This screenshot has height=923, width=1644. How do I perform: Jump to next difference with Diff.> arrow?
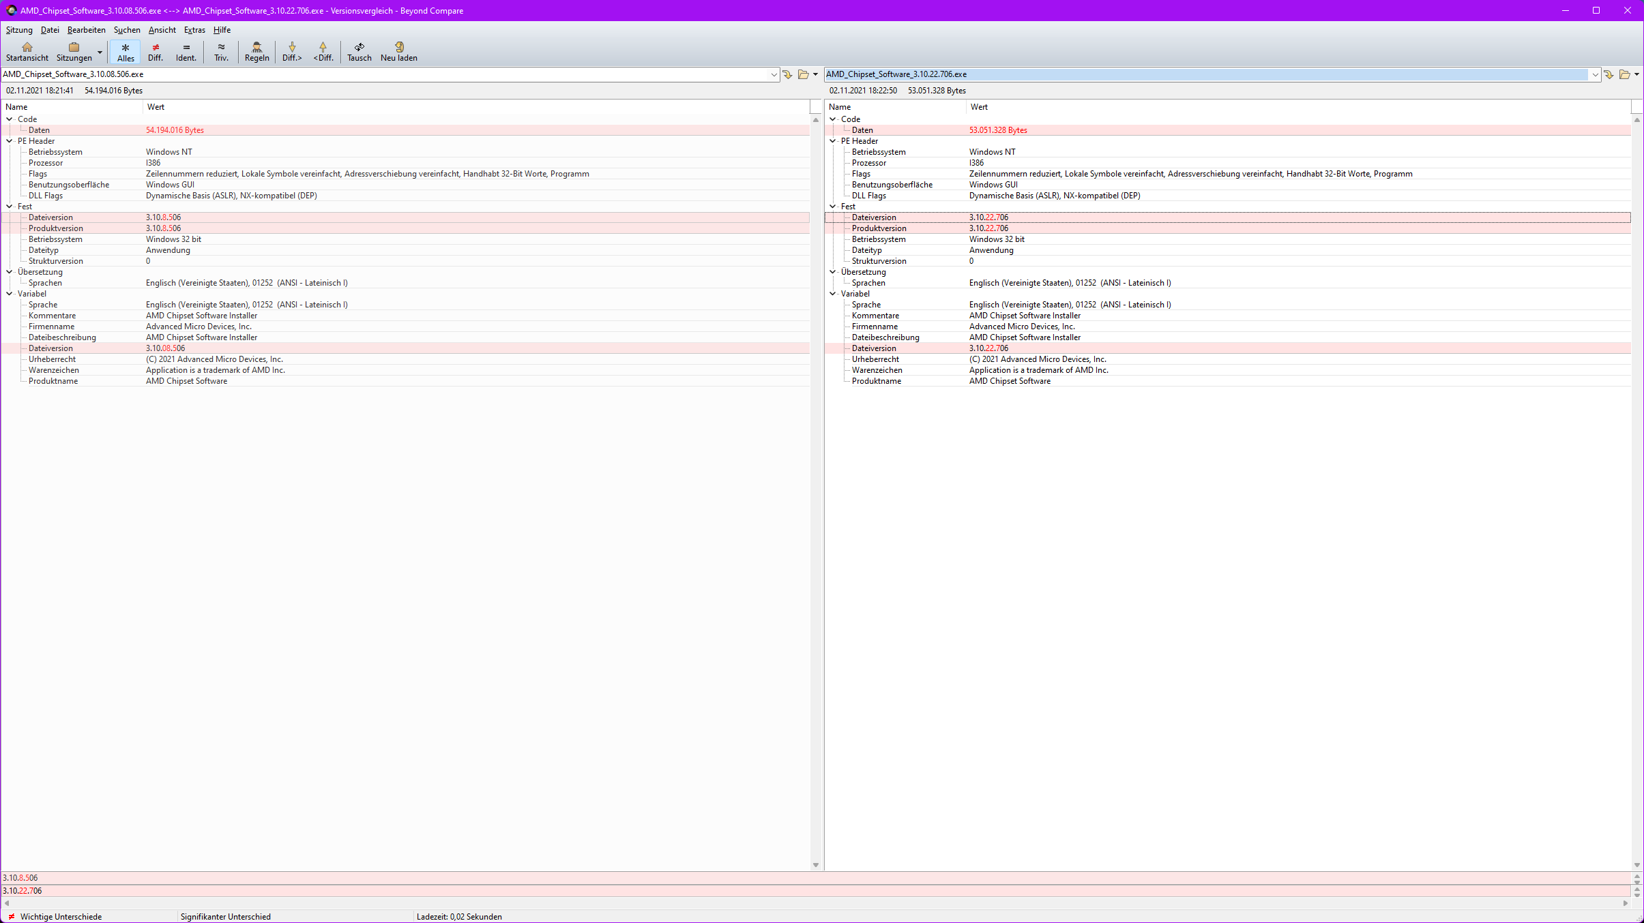292,48
